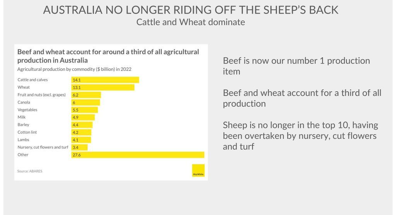Click the Barley bar showing 4.4
This screenshot has width=396, height=215.
(x=82, y=125)
